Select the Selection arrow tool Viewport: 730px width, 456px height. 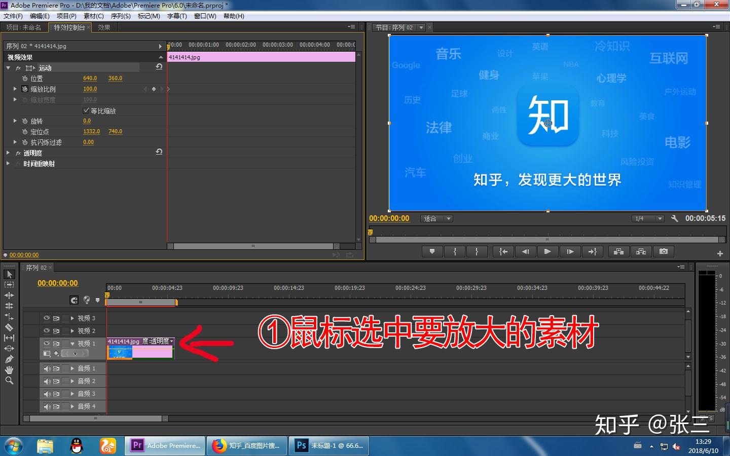[9, 274]
